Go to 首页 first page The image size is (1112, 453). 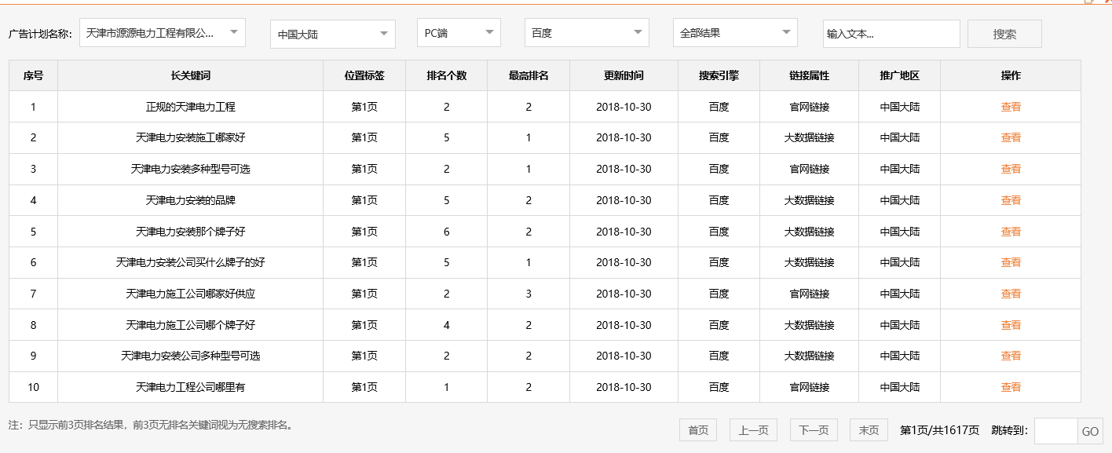[697, 429]
